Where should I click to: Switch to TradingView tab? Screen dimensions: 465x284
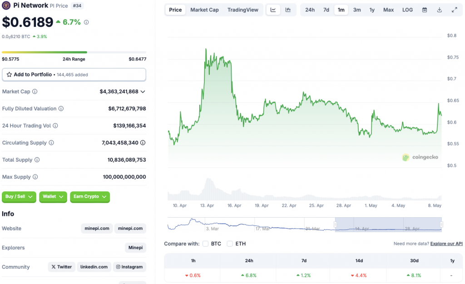pyautogui.click(x=243, y=10)
